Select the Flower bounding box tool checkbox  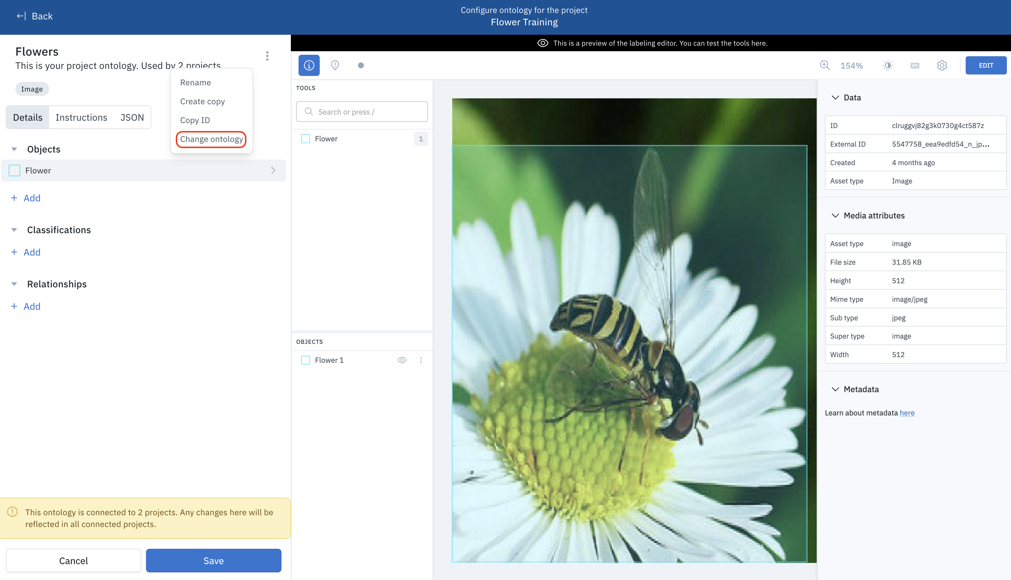pos(306,139)
